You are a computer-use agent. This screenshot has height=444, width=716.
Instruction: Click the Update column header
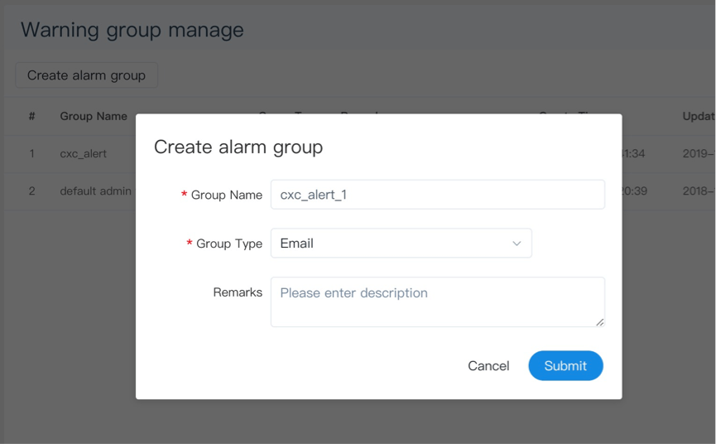[x=698, y=116]
